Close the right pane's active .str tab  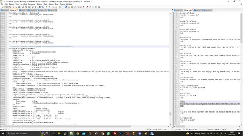(x=192, y=10)
